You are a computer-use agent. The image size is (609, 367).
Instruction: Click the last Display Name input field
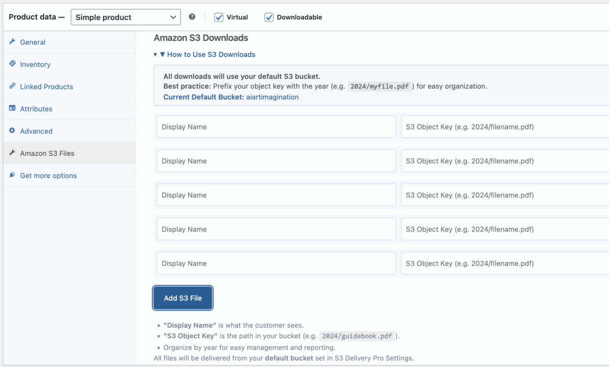click(276, 264)
